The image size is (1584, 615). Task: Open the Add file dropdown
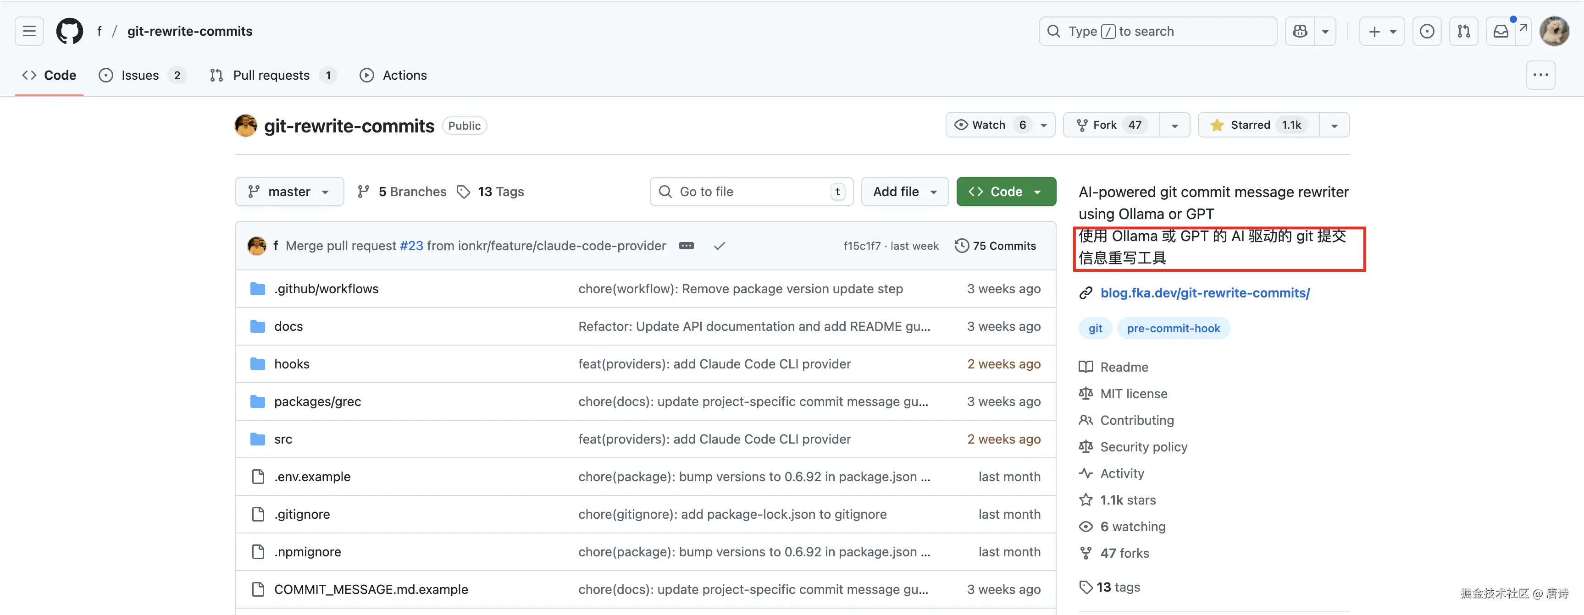(904, 192)
